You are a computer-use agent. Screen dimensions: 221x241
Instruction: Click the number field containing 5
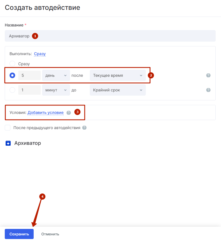[x=29, y=75]
